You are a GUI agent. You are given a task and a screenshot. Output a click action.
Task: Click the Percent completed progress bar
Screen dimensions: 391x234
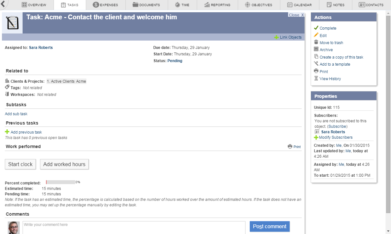point(60,182)
